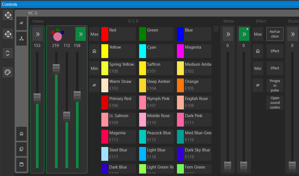Select Lt. Salmon E109 swatch
This screenshot has height=176, width=299.
118,120
